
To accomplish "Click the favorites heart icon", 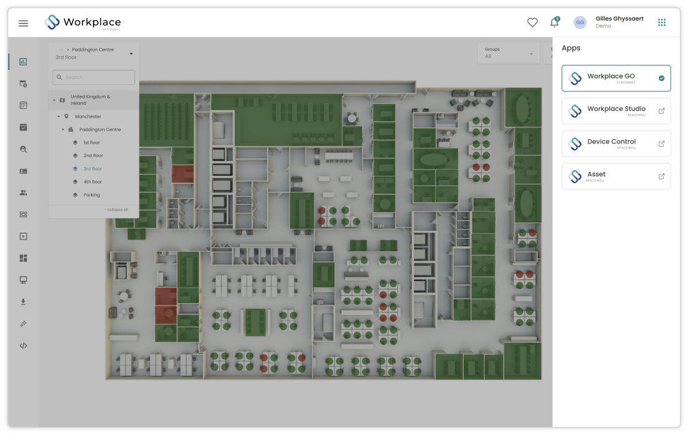I will (x=532, y=22).
